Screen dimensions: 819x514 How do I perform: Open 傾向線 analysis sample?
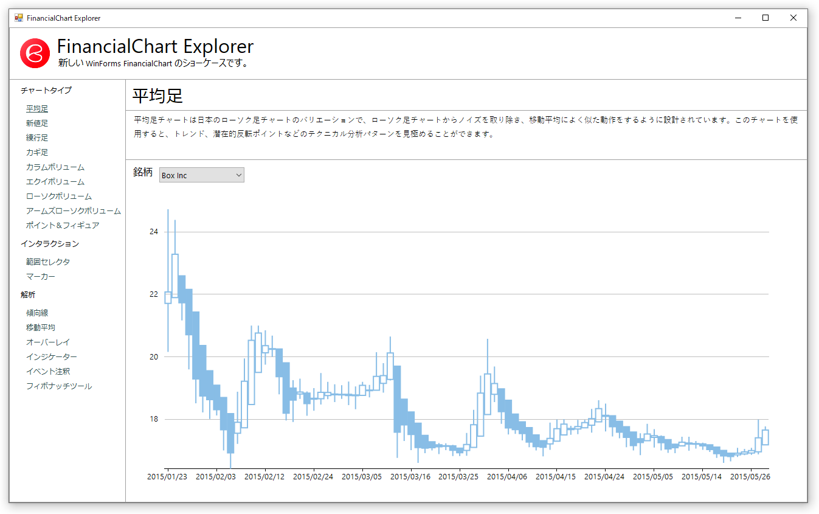click(37, 313)
